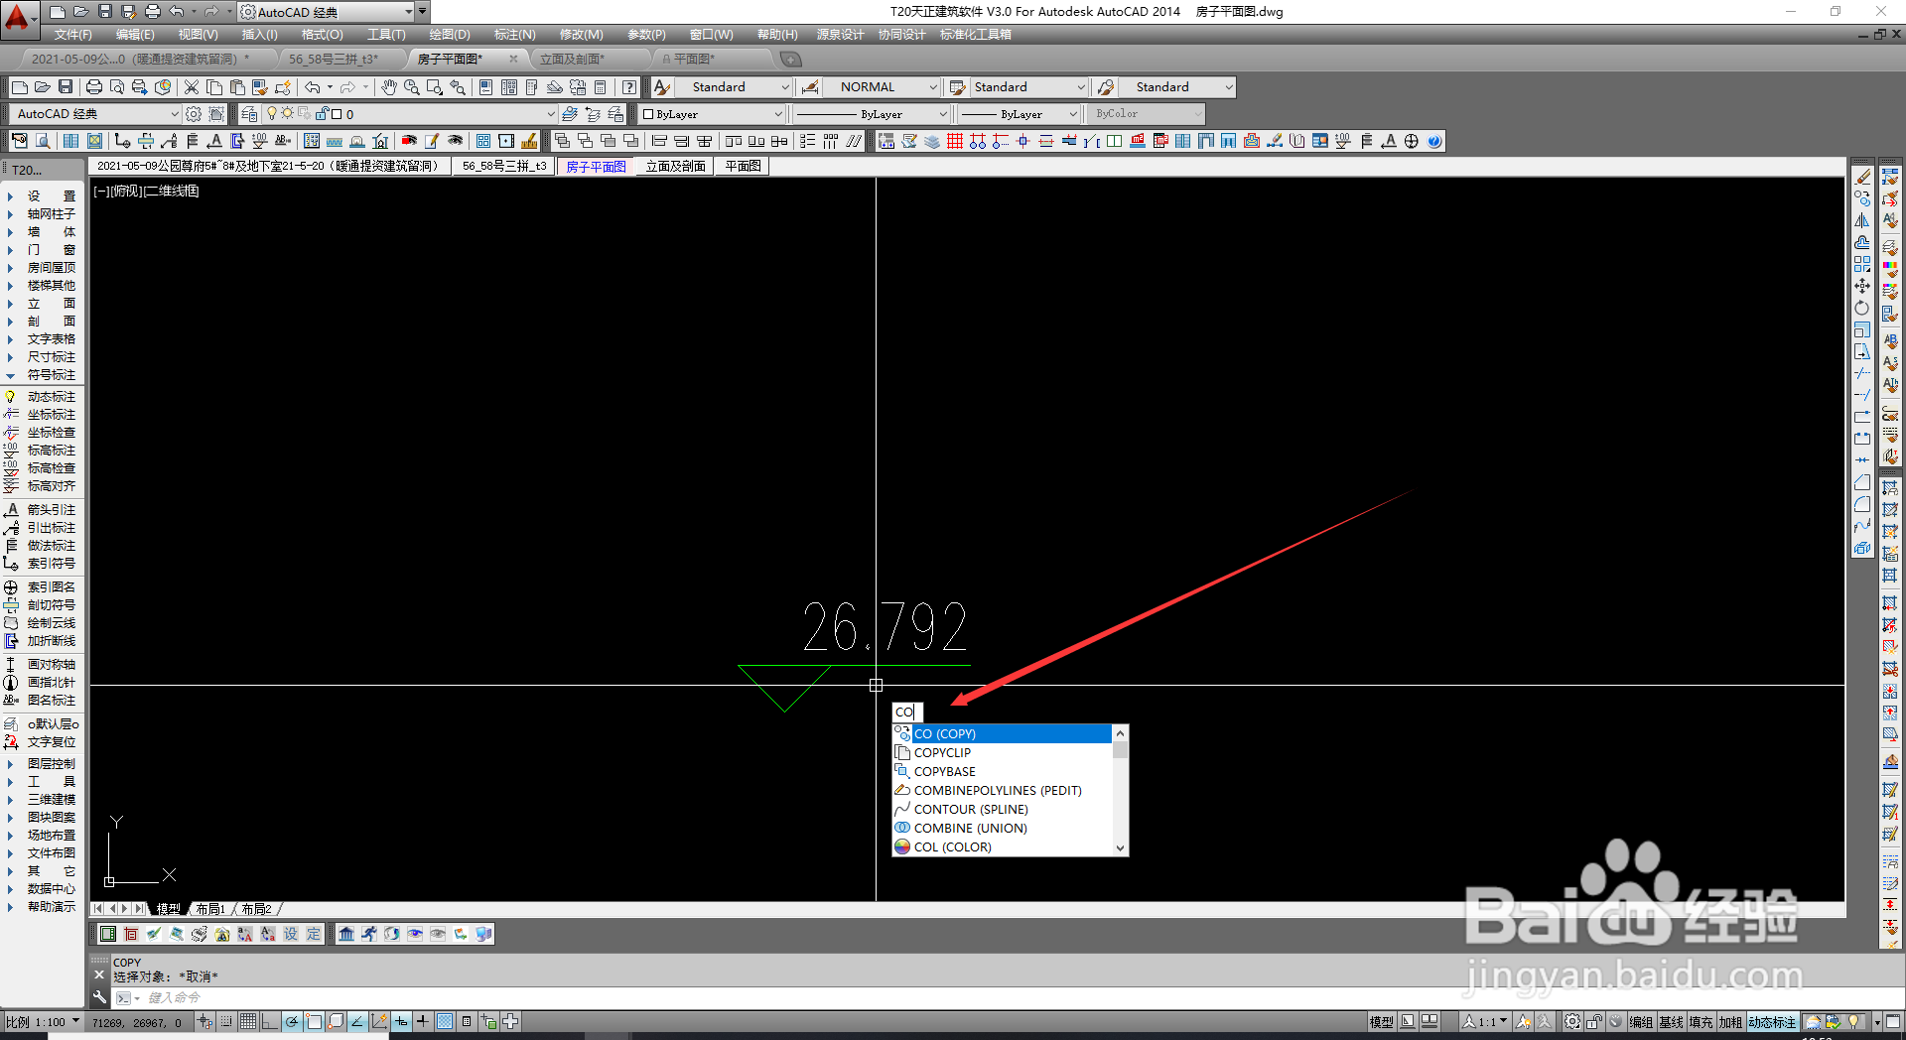The width and height of the screenshot is (1906, 1040).
Task: Click the Paste clipboard icon
Action: pos(236,87)
